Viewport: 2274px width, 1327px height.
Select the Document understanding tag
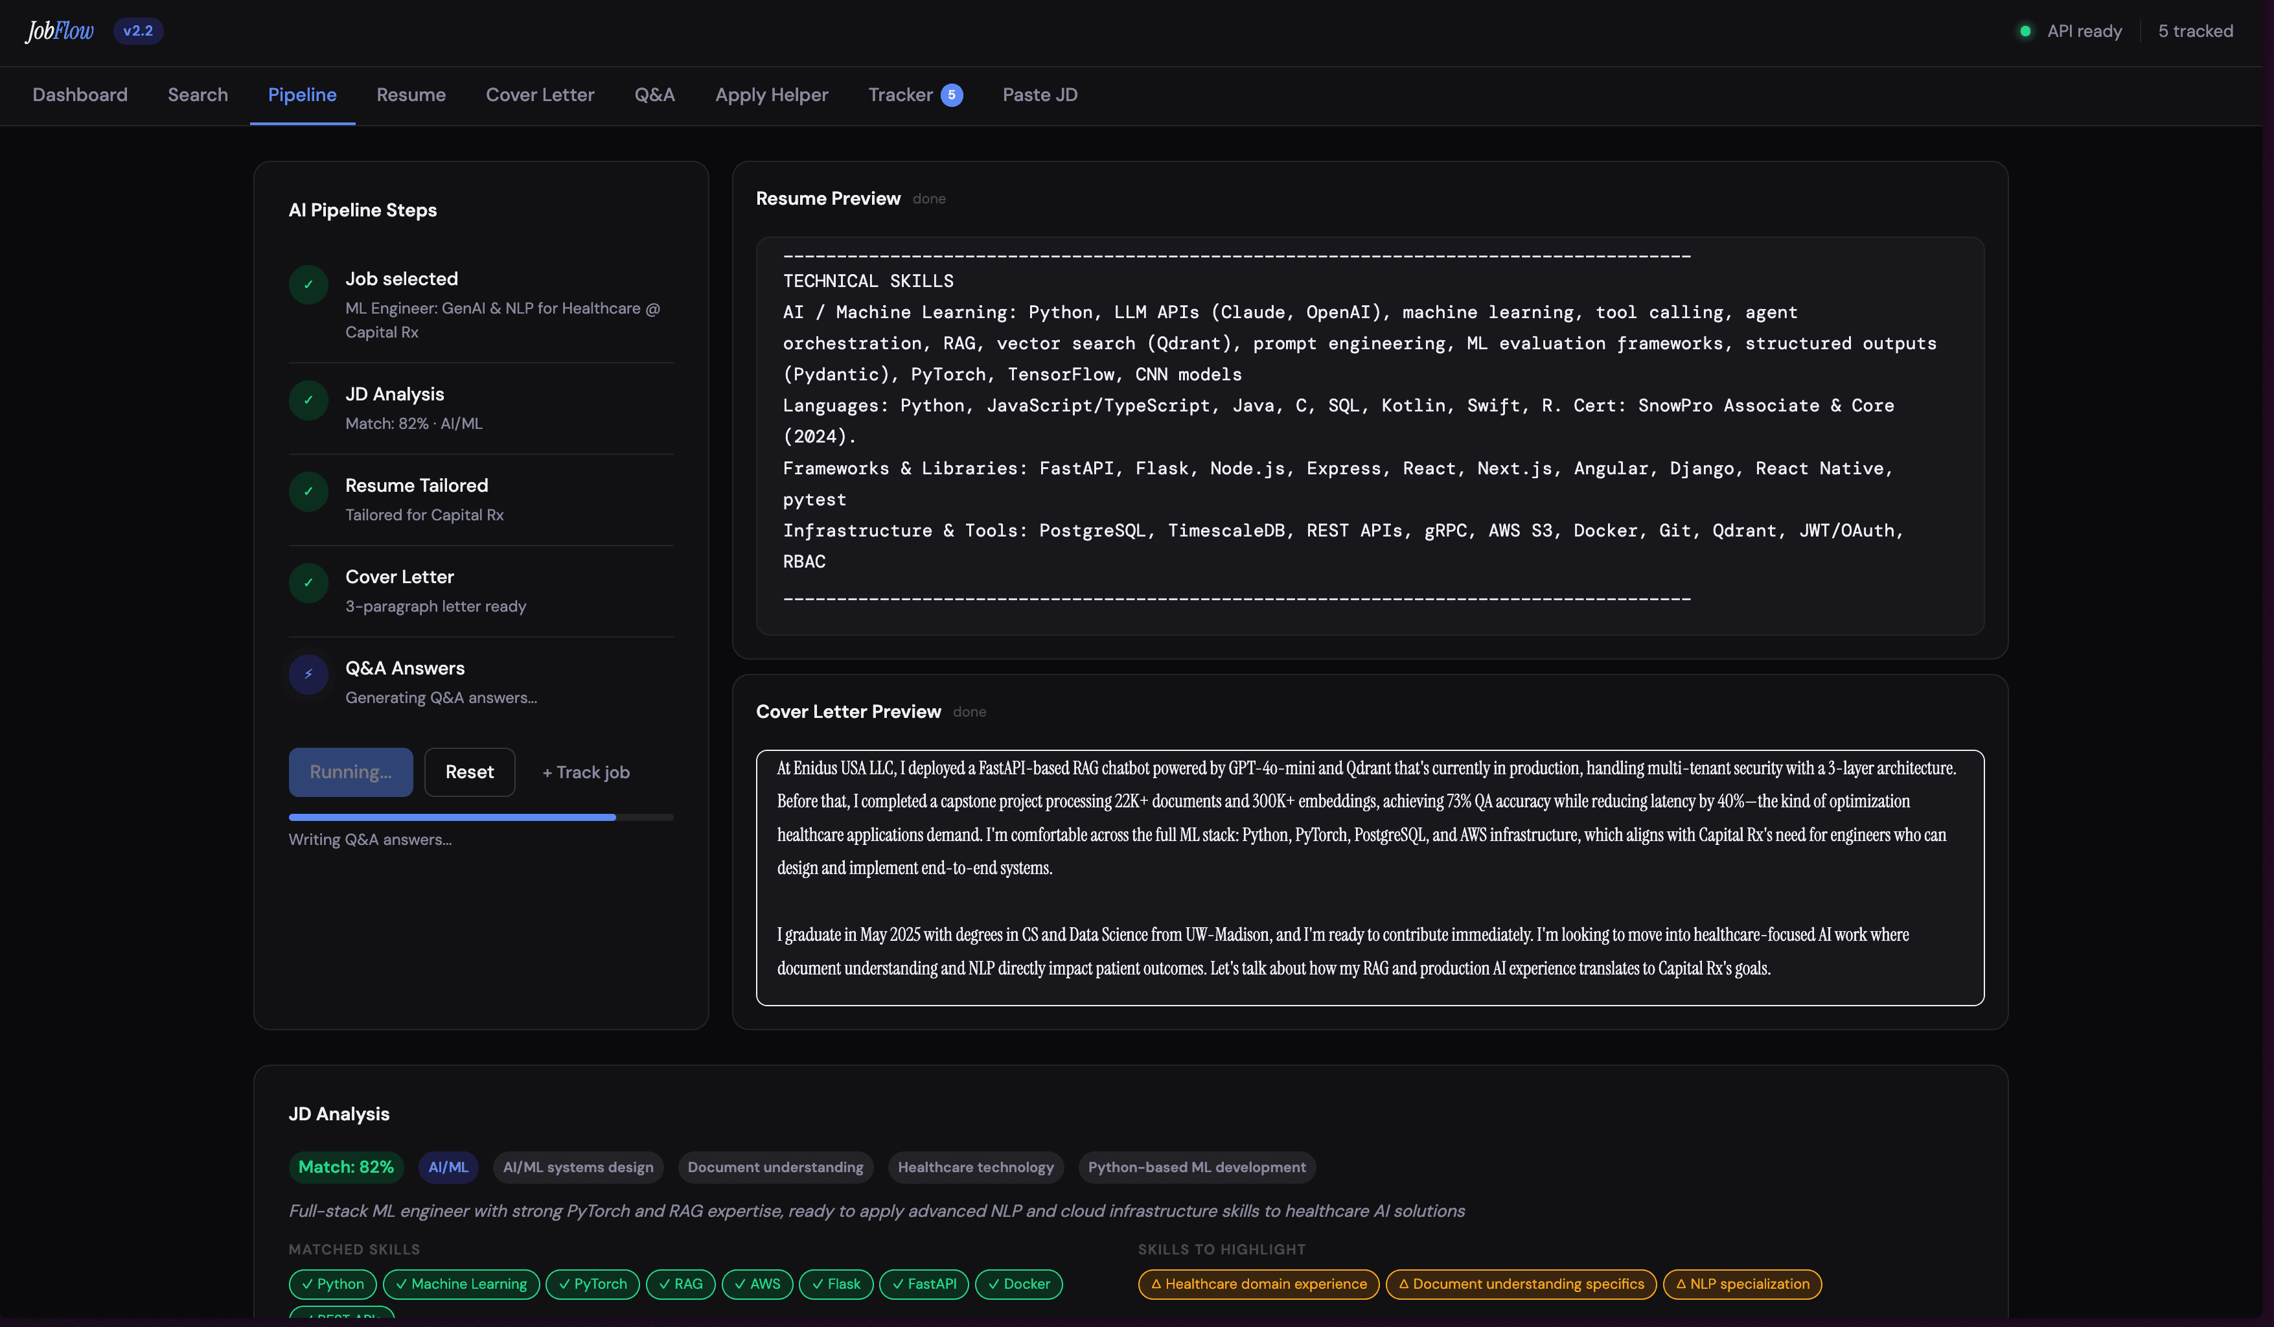(775, 1167)
